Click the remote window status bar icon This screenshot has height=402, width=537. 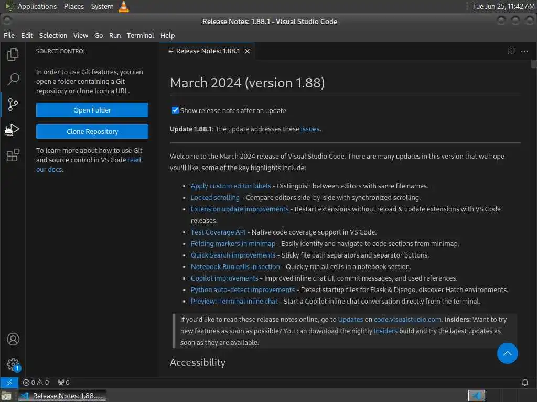click(x=9, y=382)
